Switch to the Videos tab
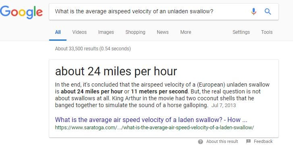 [x=79, y=32]
